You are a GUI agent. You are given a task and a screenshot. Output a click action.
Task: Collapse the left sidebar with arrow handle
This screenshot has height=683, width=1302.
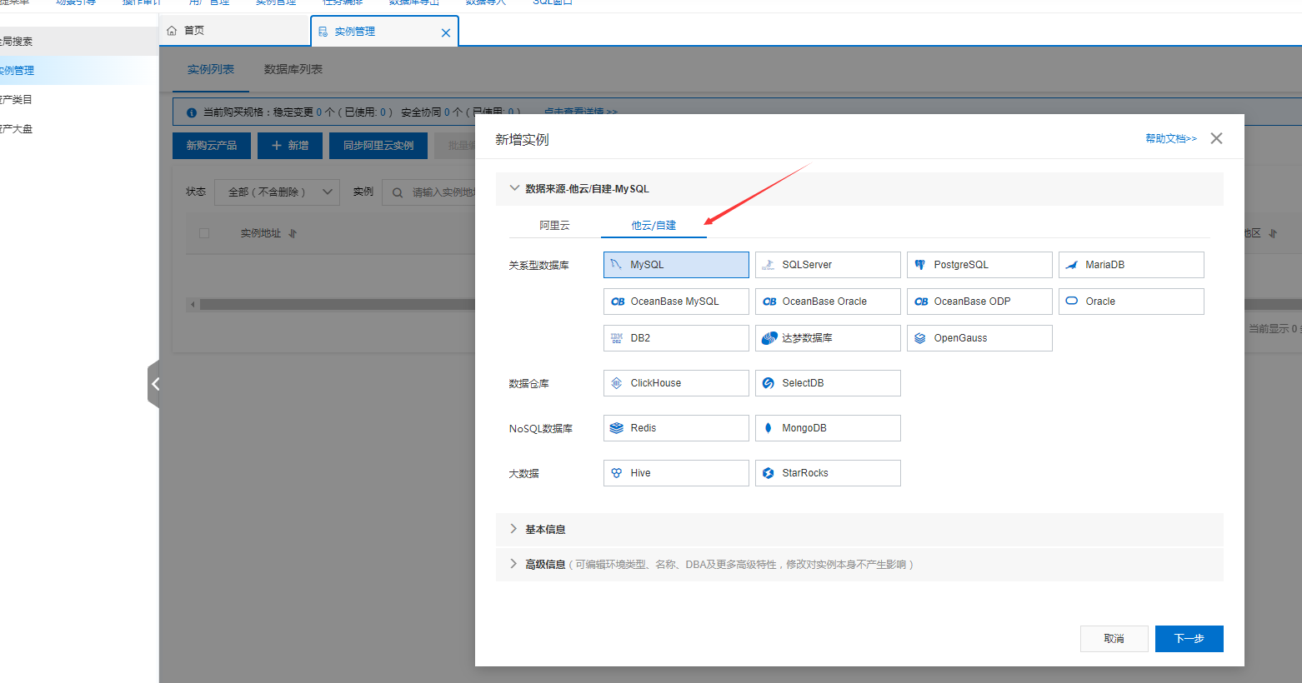[x=153, y=384]
